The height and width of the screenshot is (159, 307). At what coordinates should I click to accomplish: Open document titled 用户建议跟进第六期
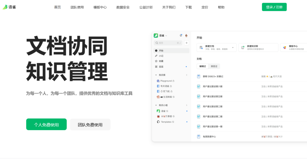coord(213,86)
